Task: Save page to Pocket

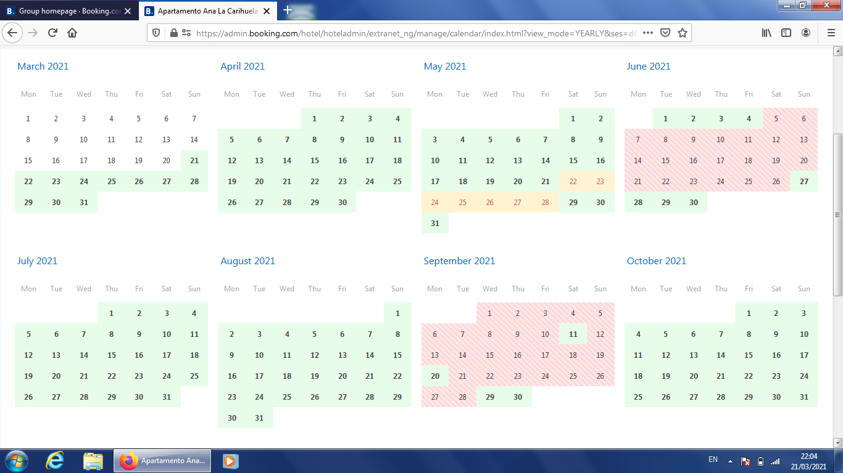Action: 665,33
